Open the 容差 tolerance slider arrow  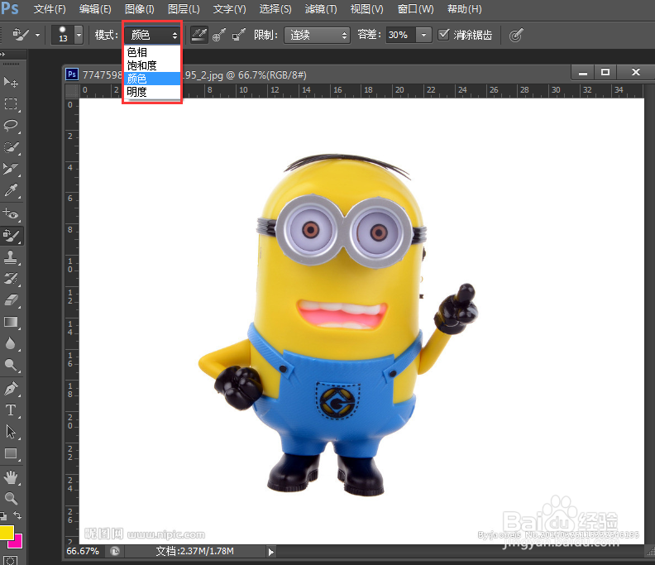(423, 35)
